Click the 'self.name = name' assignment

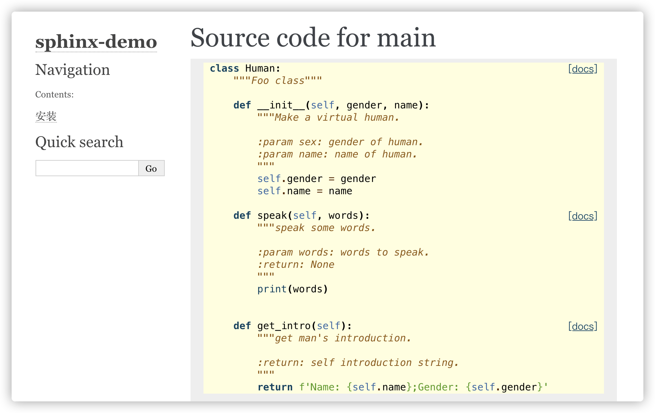pos(304,191)
